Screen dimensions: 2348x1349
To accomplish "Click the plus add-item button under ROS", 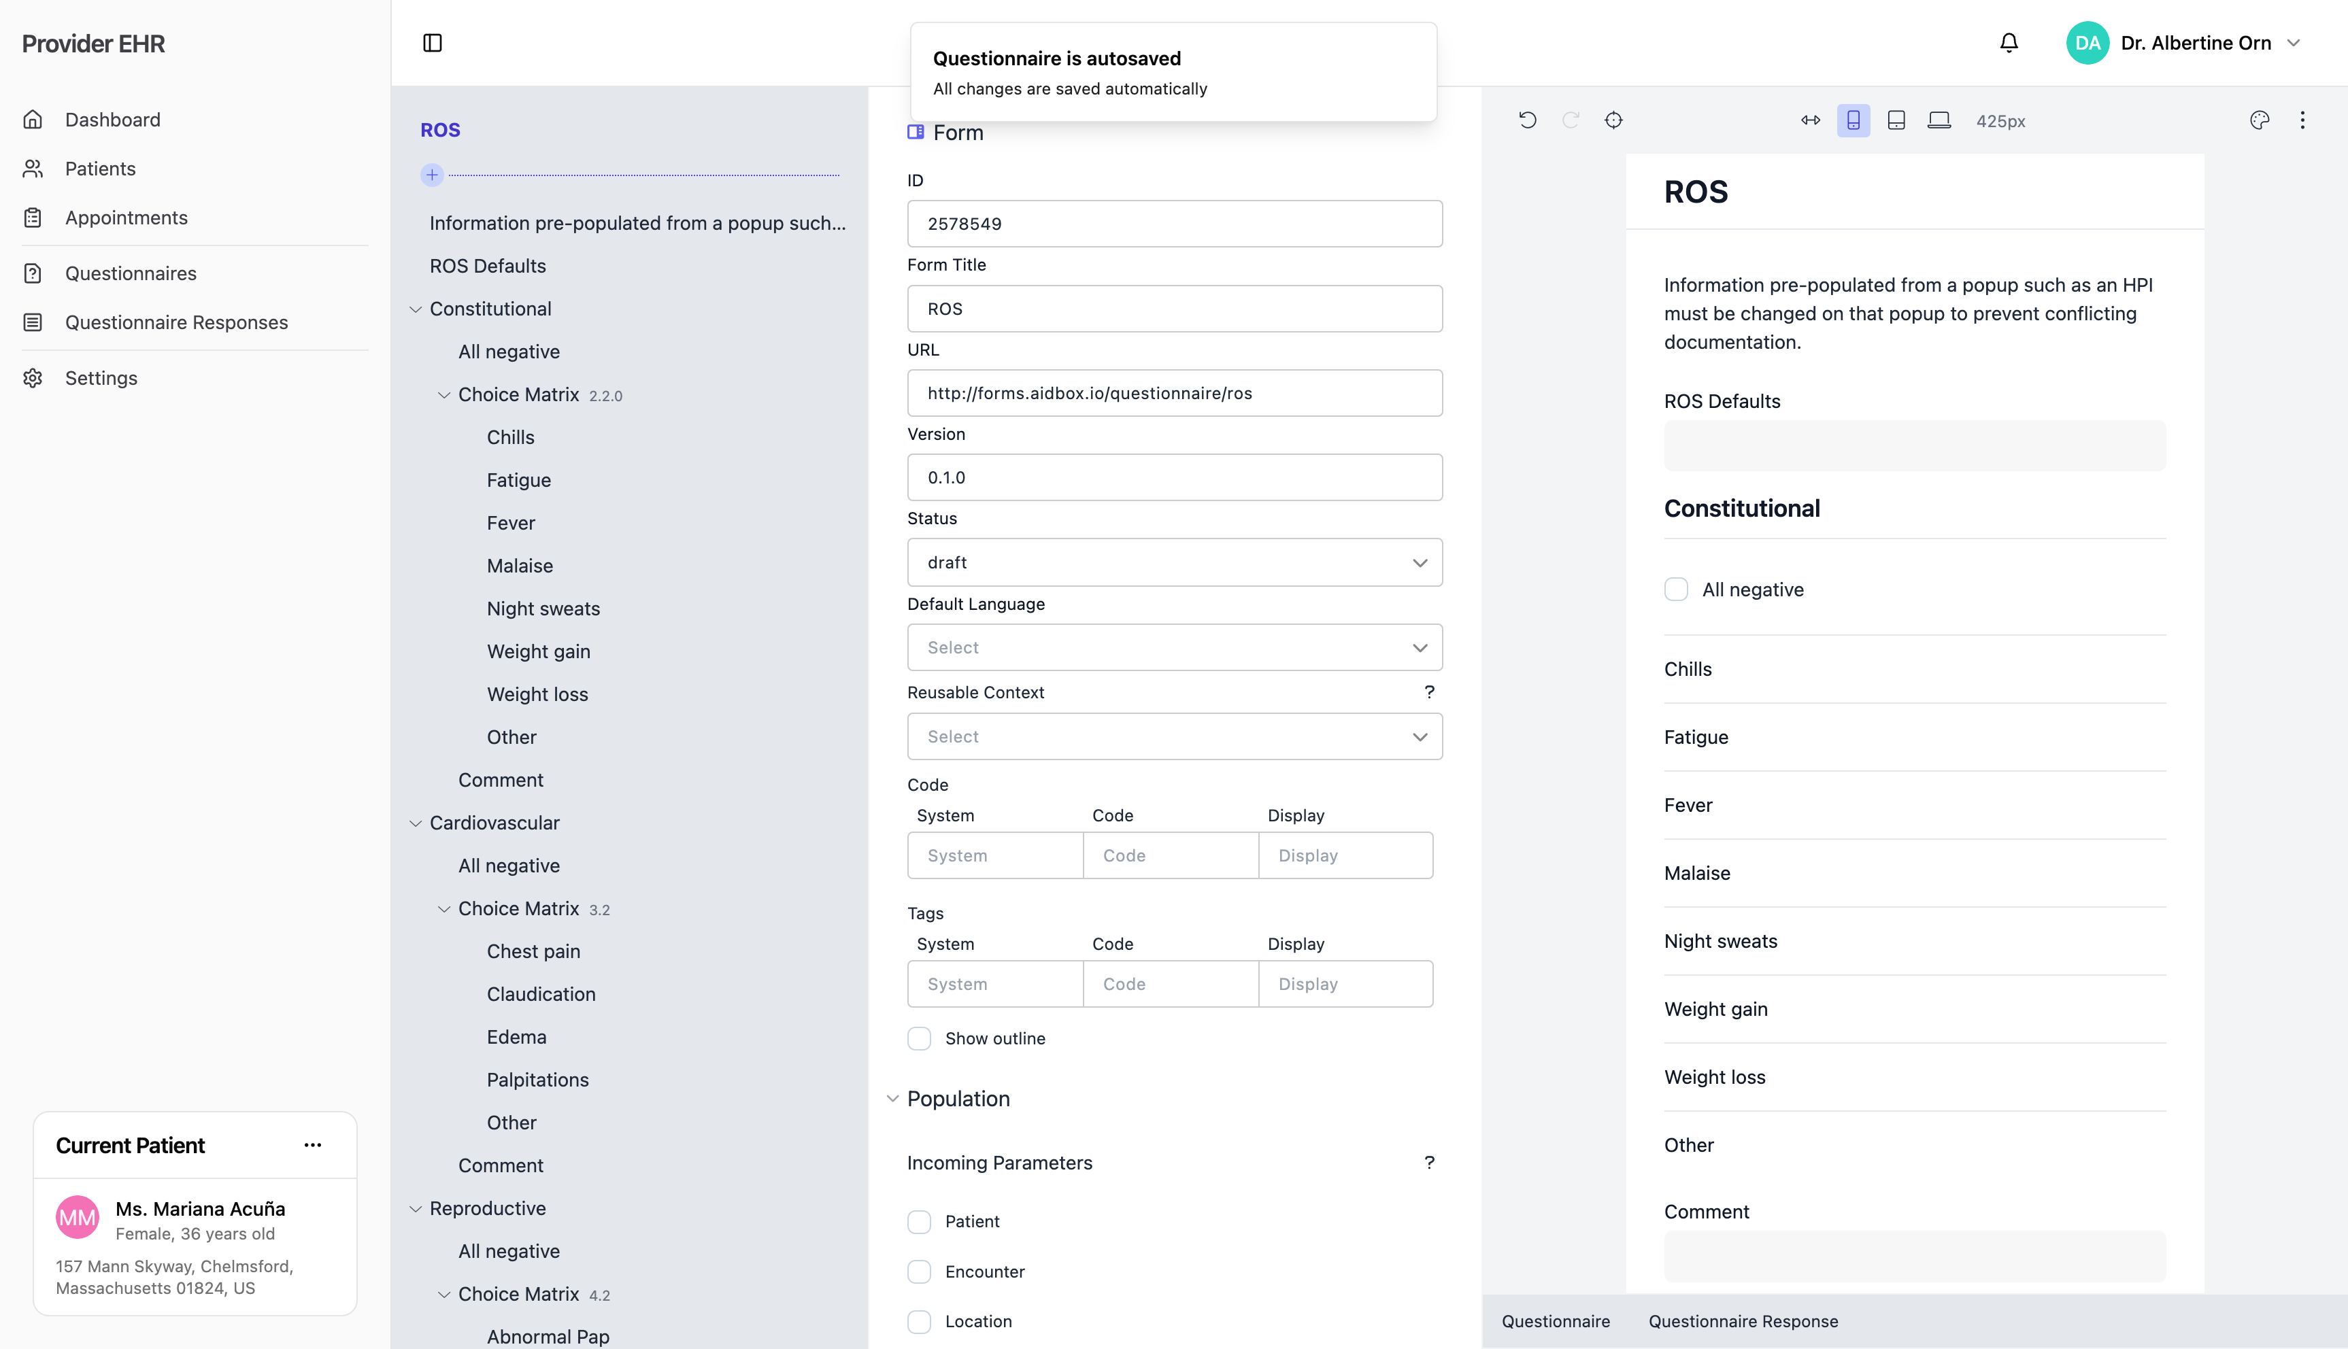I will click(x=432, y=174).
